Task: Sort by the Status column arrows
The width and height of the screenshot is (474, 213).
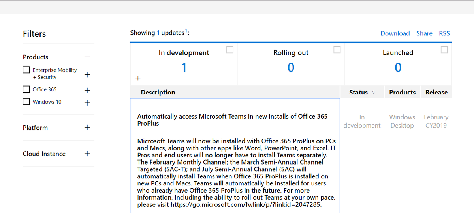Action: [373, 93]
